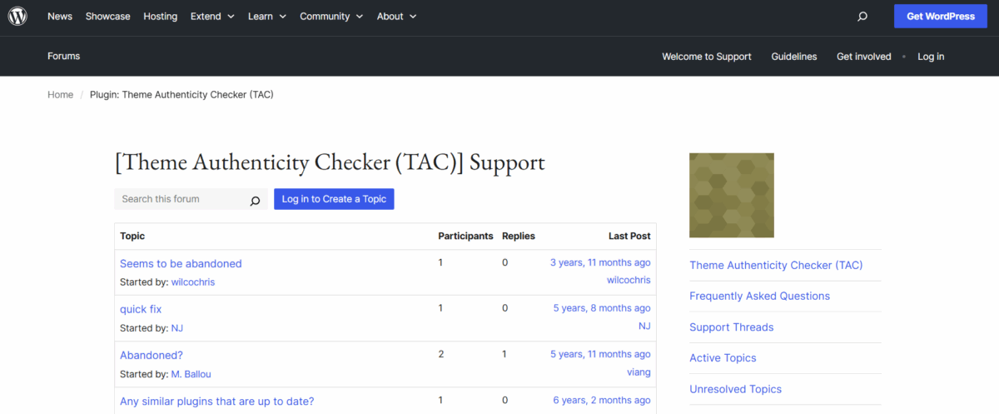Expand the Community dropdown menu

(x=331, y=16)
